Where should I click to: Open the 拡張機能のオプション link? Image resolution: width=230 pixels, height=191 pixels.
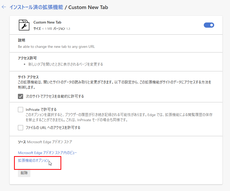[x=33, y=160]
